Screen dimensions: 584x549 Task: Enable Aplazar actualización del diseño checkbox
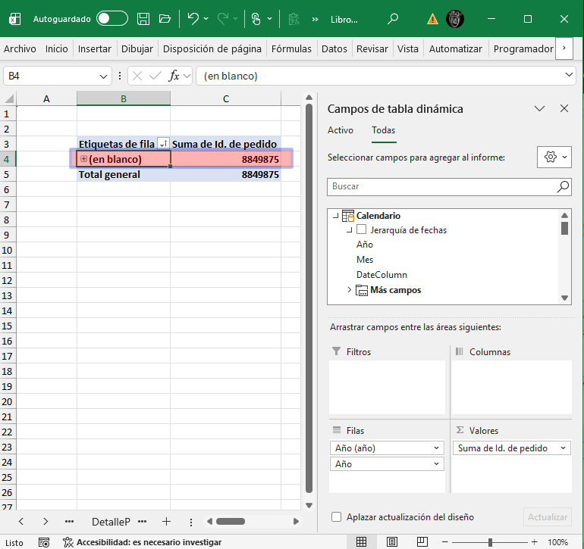pyautogui.click(x=336, y=517)
